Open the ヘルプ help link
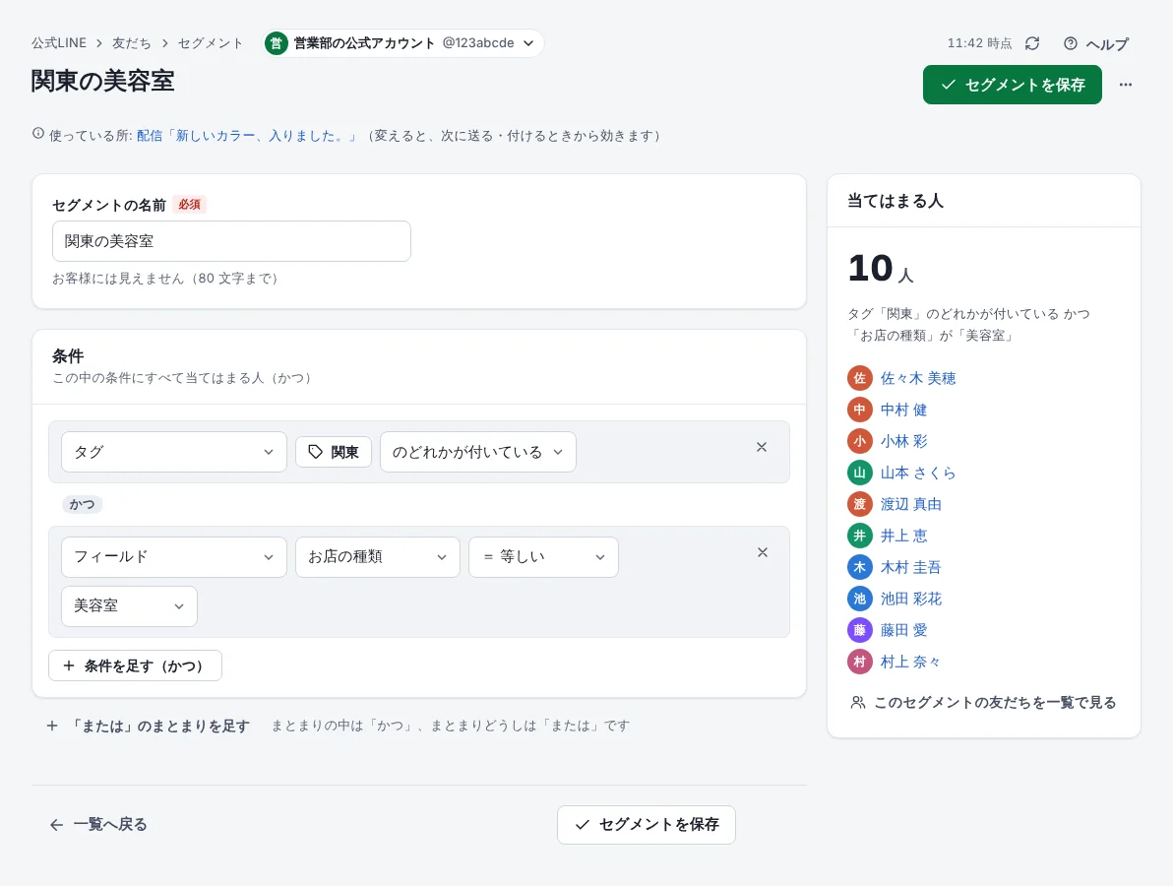Screen dimensions: 1173x886 pyautogui.click(x=1096, y=43)
